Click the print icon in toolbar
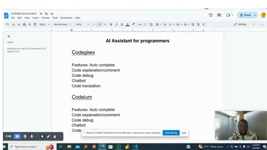Viewport: 267px width, 150px height. pyautogui.click(x=24, y=25)
